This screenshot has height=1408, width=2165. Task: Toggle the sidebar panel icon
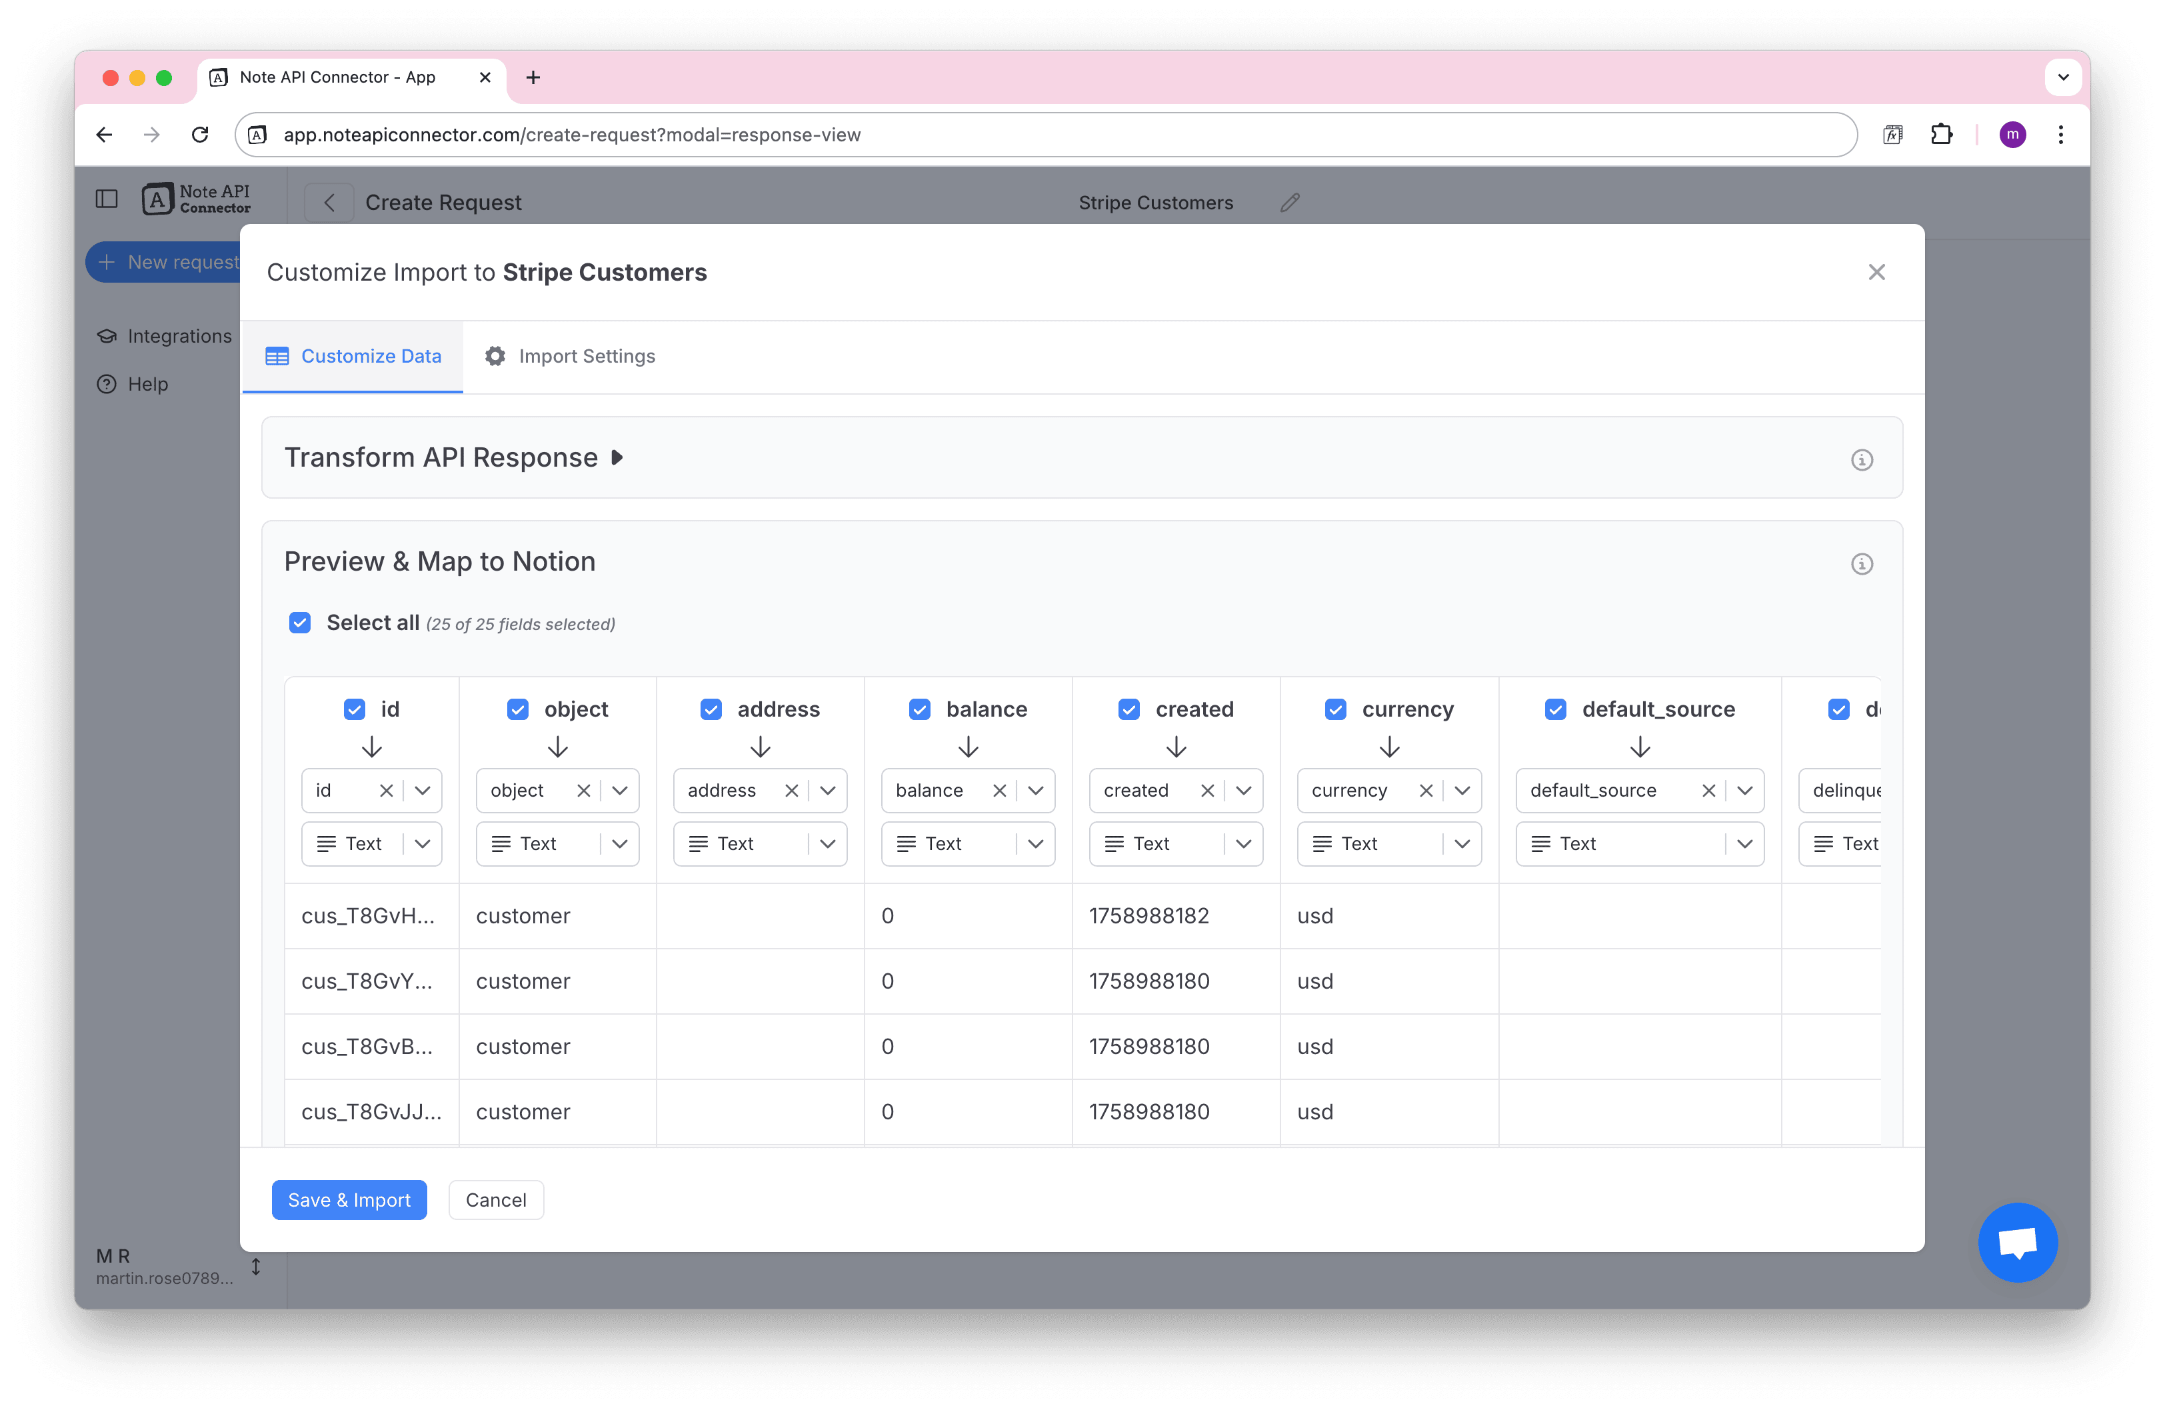point(107,199)
